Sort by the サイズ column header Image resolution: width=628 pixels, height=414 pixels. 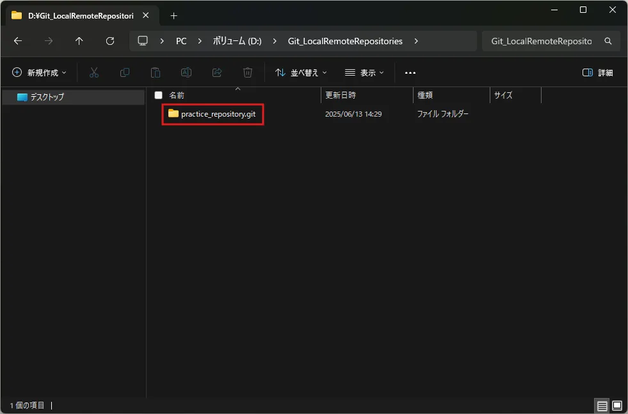coord(515,95)
